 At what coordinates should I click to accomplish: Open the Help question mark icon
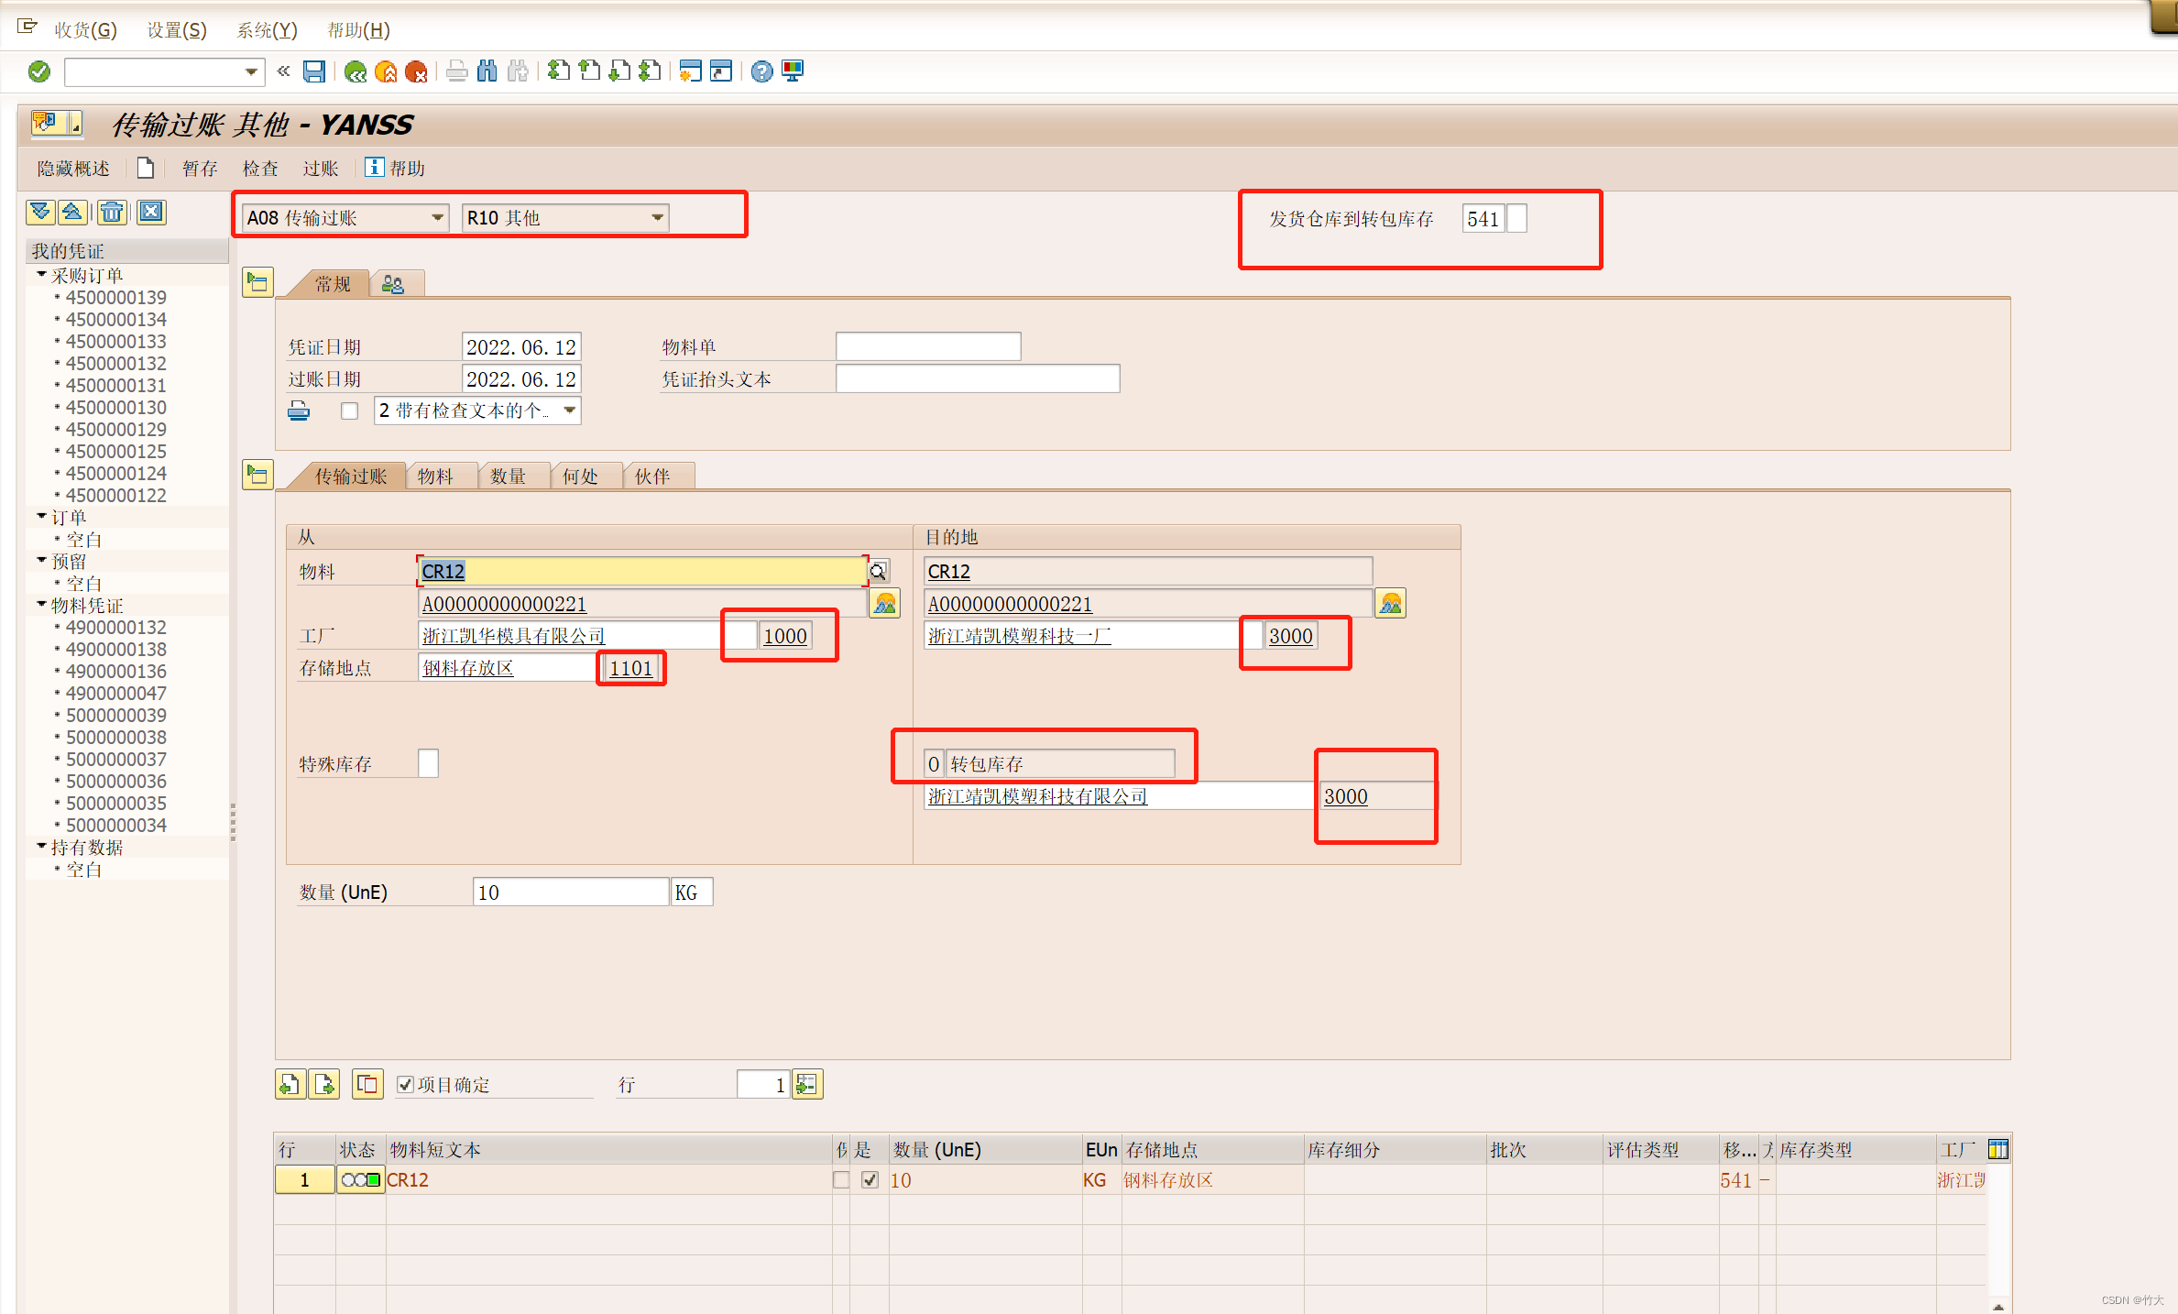(x=761, y=71)
